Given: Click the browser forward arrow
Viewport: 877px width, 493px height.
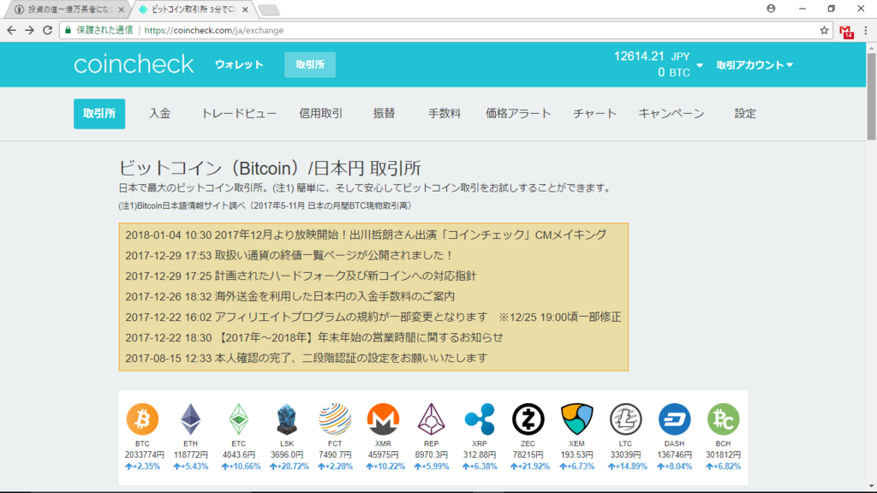Looking at the screenshot, I should click(x=29, y=30).
